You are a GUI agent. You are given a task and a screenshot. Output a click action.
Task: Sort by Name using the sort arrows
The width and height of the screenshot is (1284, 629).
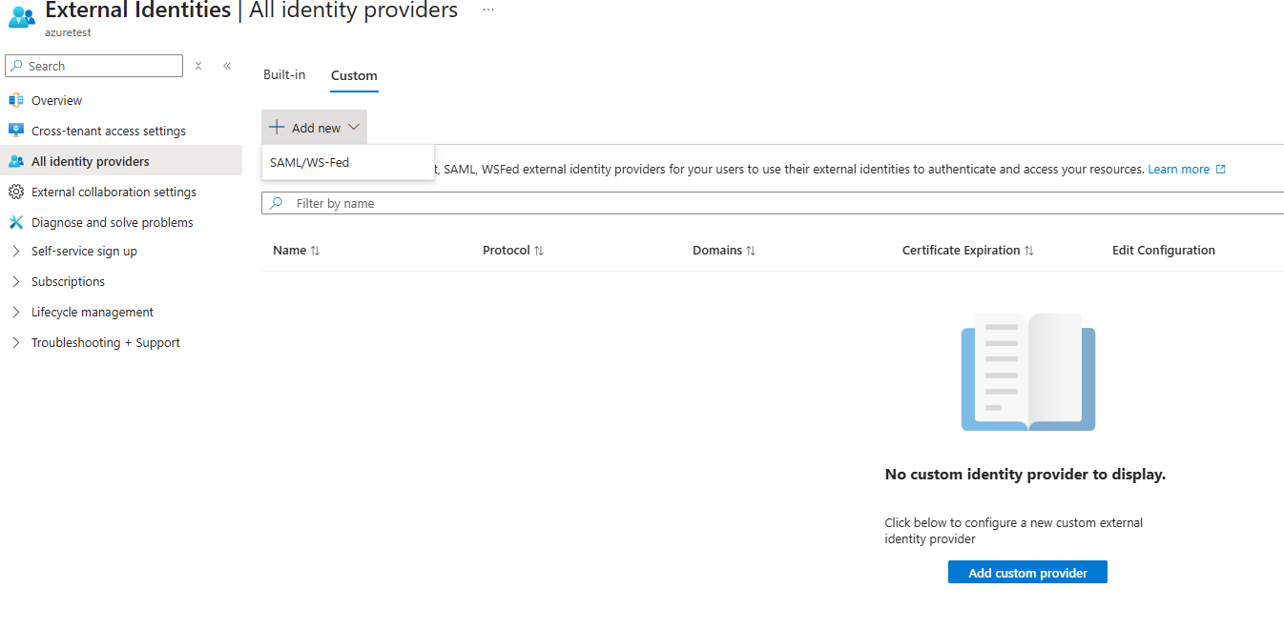pyautogui.click(x=316, y=251)
